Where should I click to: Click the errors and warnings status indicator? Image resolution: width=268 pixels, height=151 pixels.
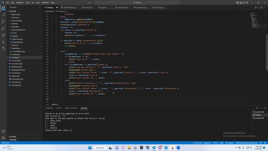(x=5, y=143)
